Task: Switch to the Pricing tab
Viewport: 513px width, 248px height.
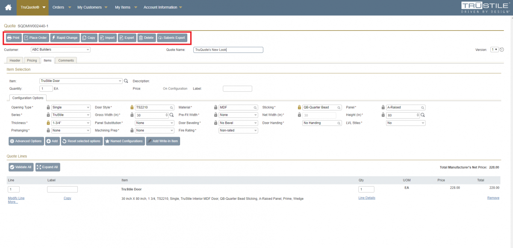Action: point(32,61)
